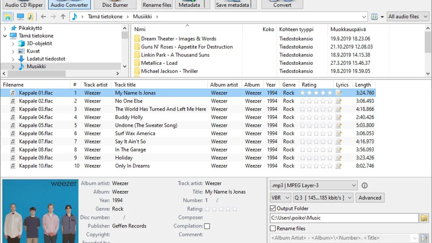Click the view mode icon beside All audio files
Viewport: 432px width, 243px height.
(374, 17)
